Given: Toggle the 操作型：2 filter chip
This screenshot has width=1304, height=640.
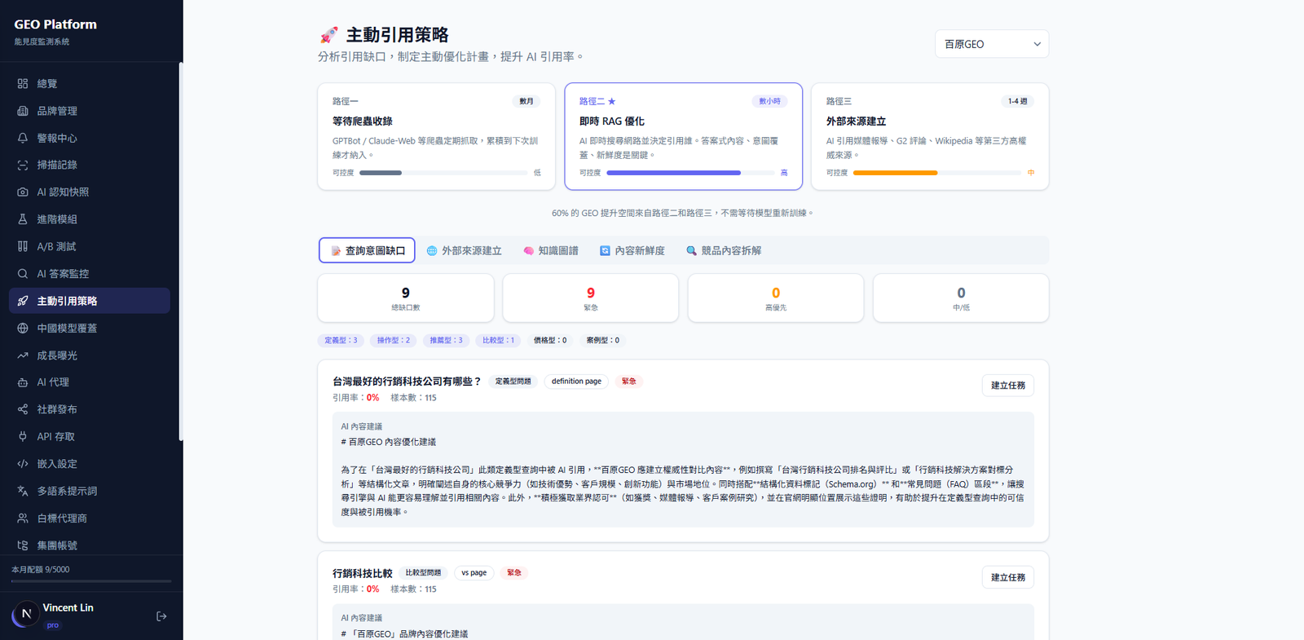Looking at the screenshot, I should point(393,341).
